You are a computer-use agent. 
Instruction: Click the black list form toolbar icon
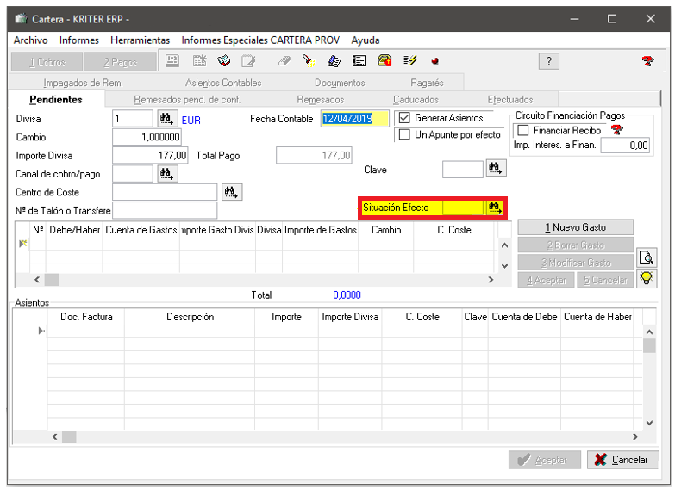pyautogui.click(x=359, y=61)
